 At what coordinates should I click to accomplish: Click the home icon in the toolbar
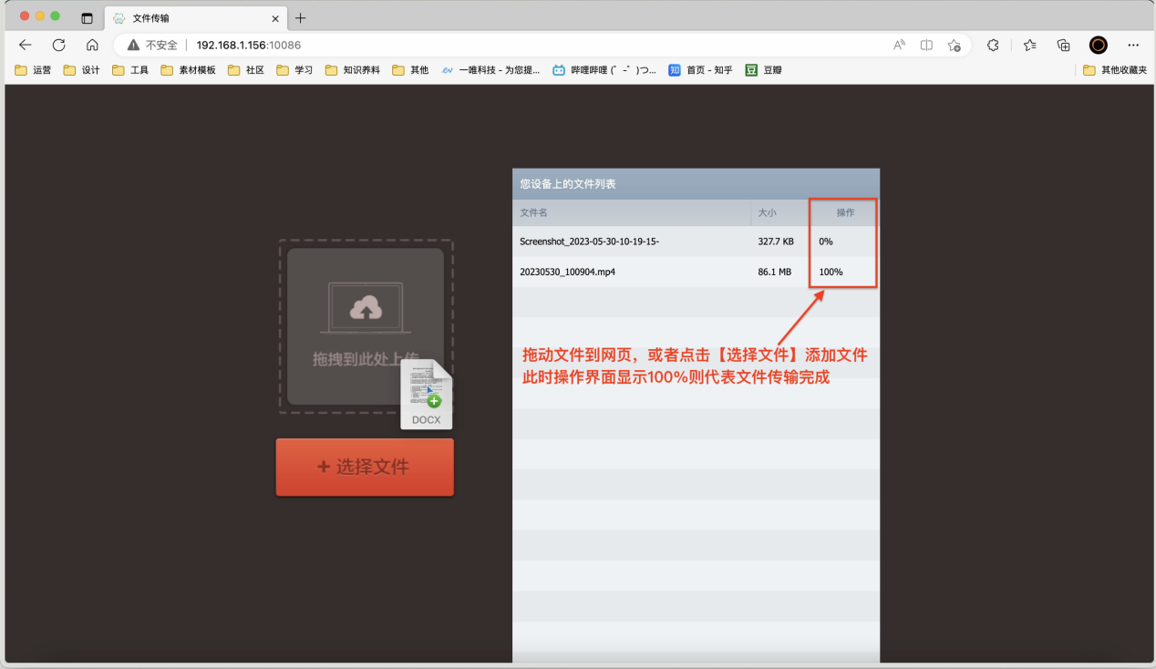pos(91,44)
